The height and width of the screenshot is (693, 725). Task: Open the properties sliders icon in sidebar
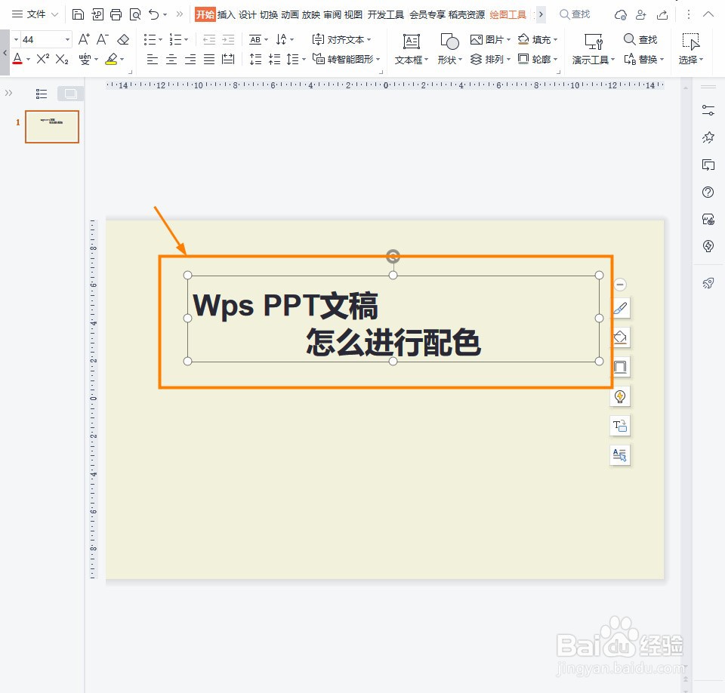click(x=708, y=110)
